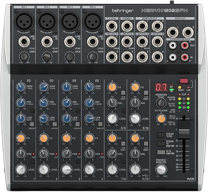Turn the channel 4 HIGH EQ knob
The image size is (208, 192).
coord(90,87)
